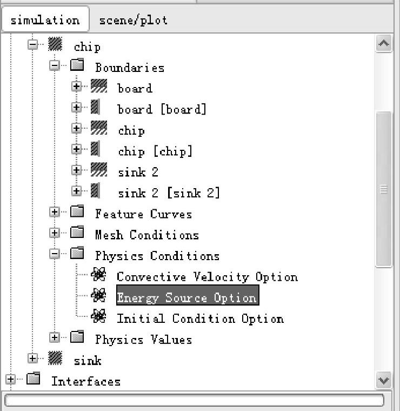The width and height of the screenshot is (400, 411).
Task: Click the Convective Velocity Option node icon
Action: click(x=98, y=274)
